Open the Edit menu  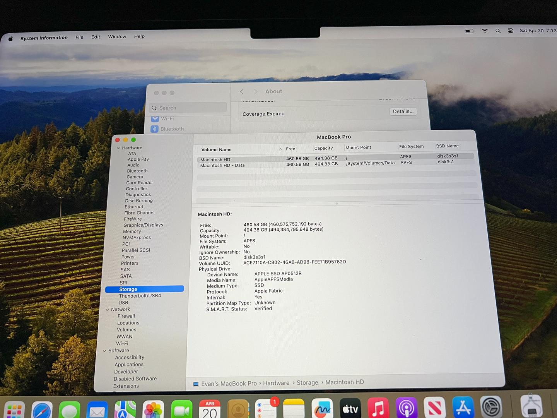click(x=96, y=37)
